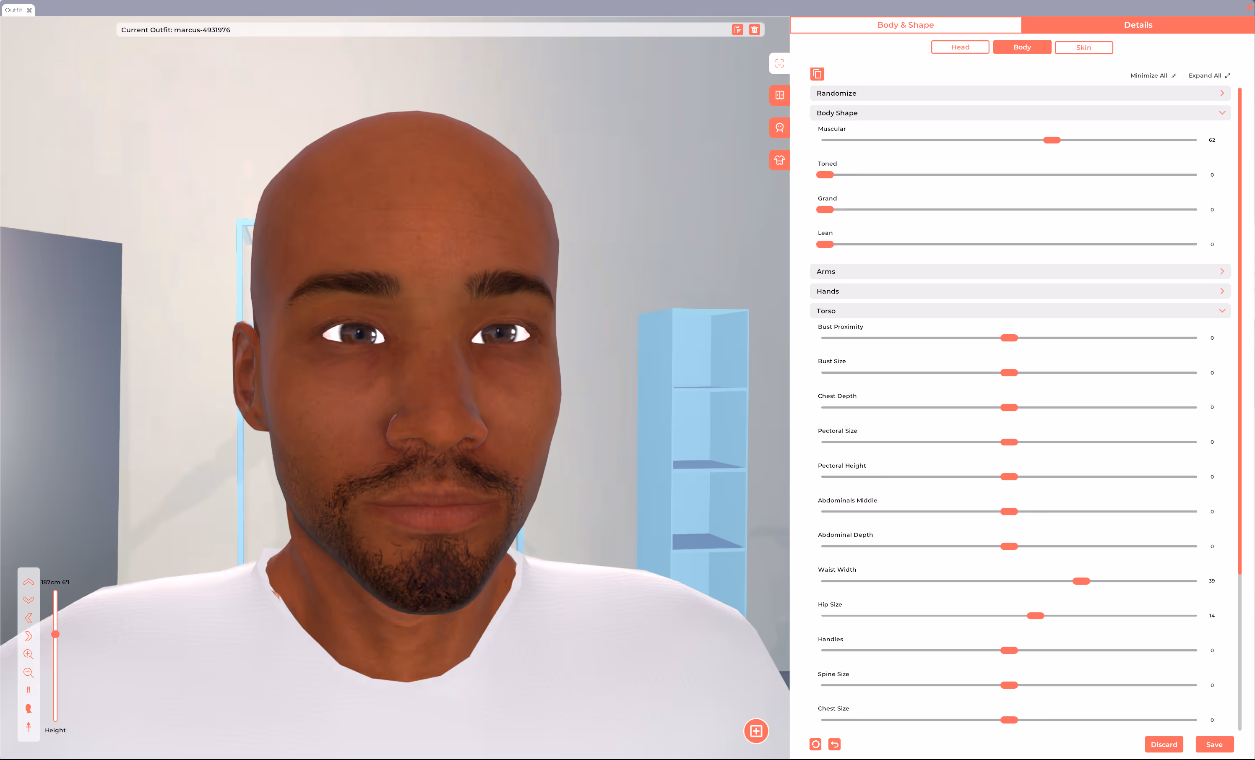Focus camera on full body icon

[29, 727]
